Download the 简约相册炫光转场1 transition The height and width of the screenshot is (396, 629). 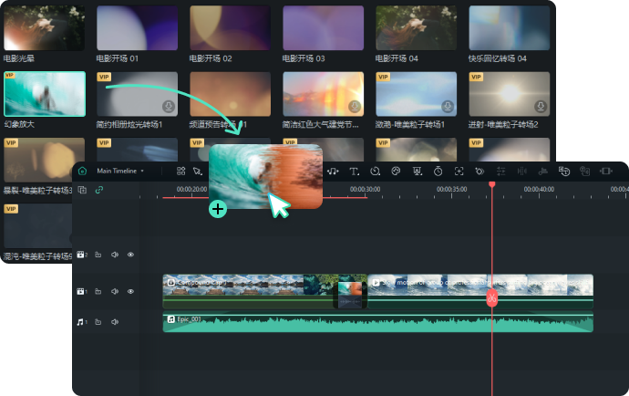click(169, 106)
